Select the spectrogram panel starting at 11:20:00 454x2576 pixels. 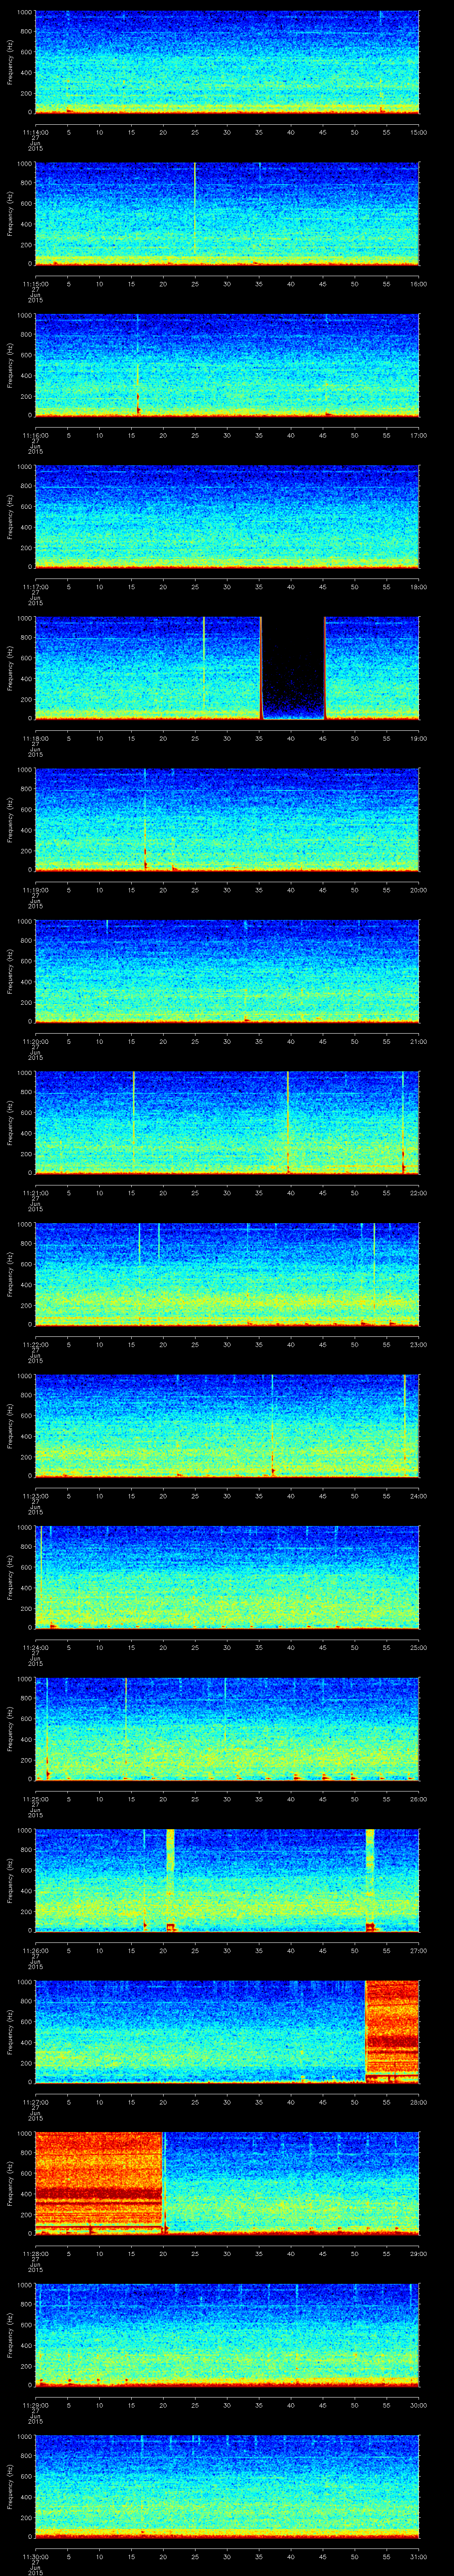[x=227, y=971]
